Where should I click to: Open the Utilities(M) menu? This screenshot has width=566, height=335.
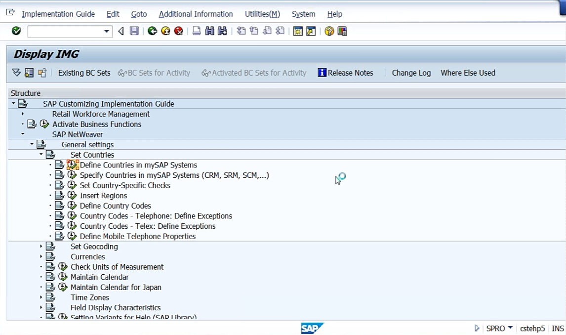pyautogui.click(x=262, y=14)
